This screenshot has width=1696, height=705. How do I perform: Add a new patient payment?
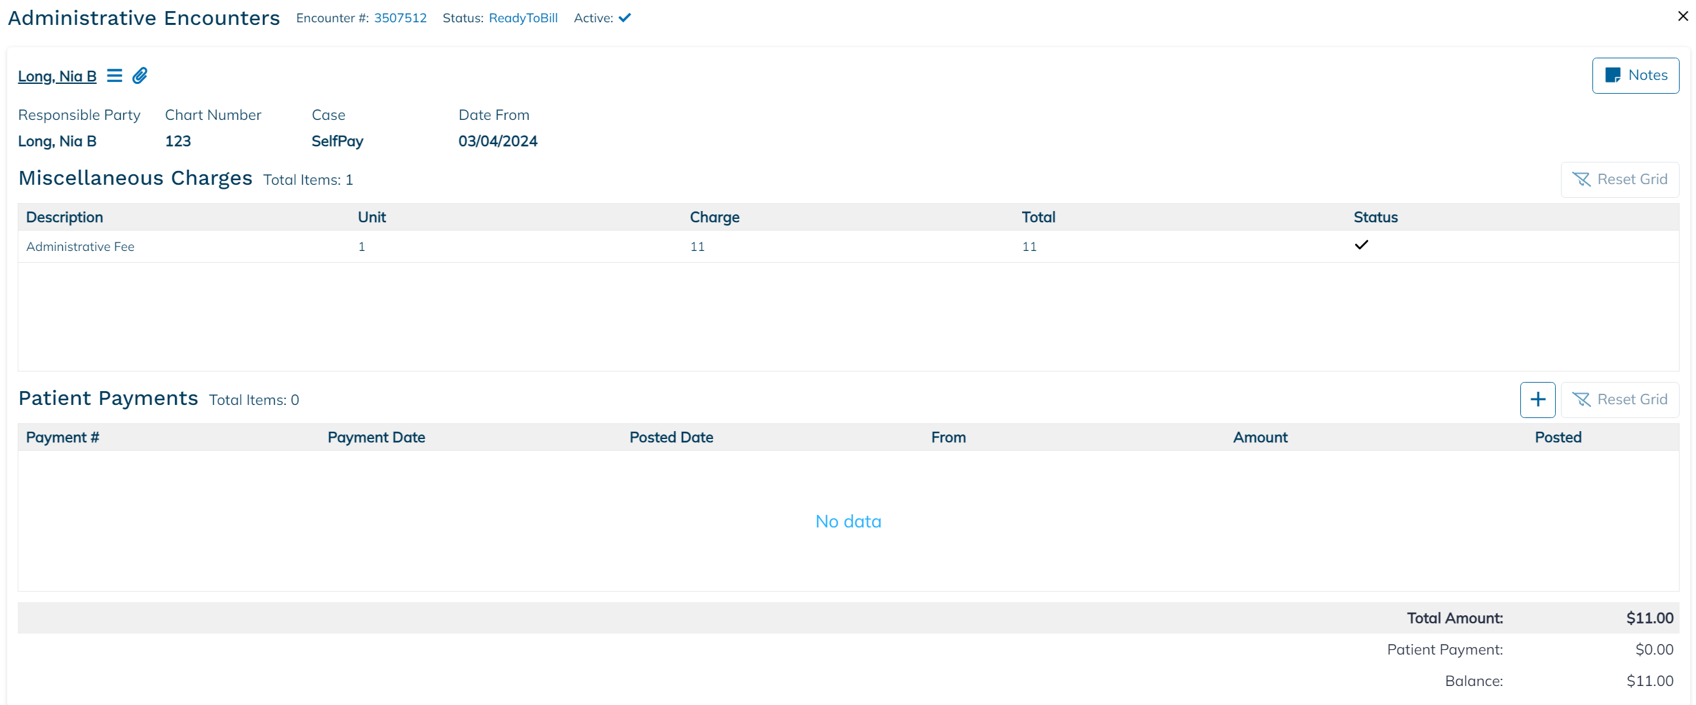pos(1537,400)
